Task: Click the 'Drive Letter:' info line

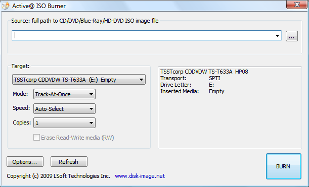Action: pyautogui.click(x=187, y=85)
